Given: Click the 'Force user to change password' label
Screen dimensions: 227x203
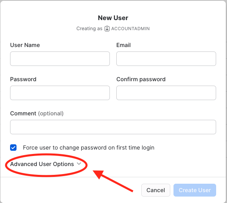Looking at the screenshot, I should tap(89, 148).
